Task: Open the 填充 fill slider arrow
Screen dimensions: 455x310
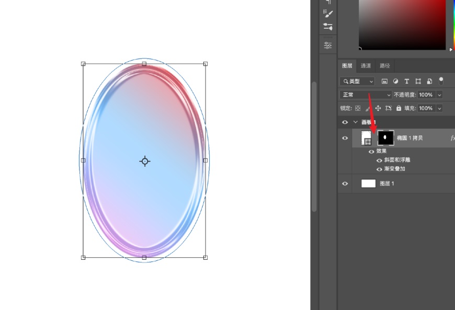Action: pyautogui.click(x=439, y=108)
